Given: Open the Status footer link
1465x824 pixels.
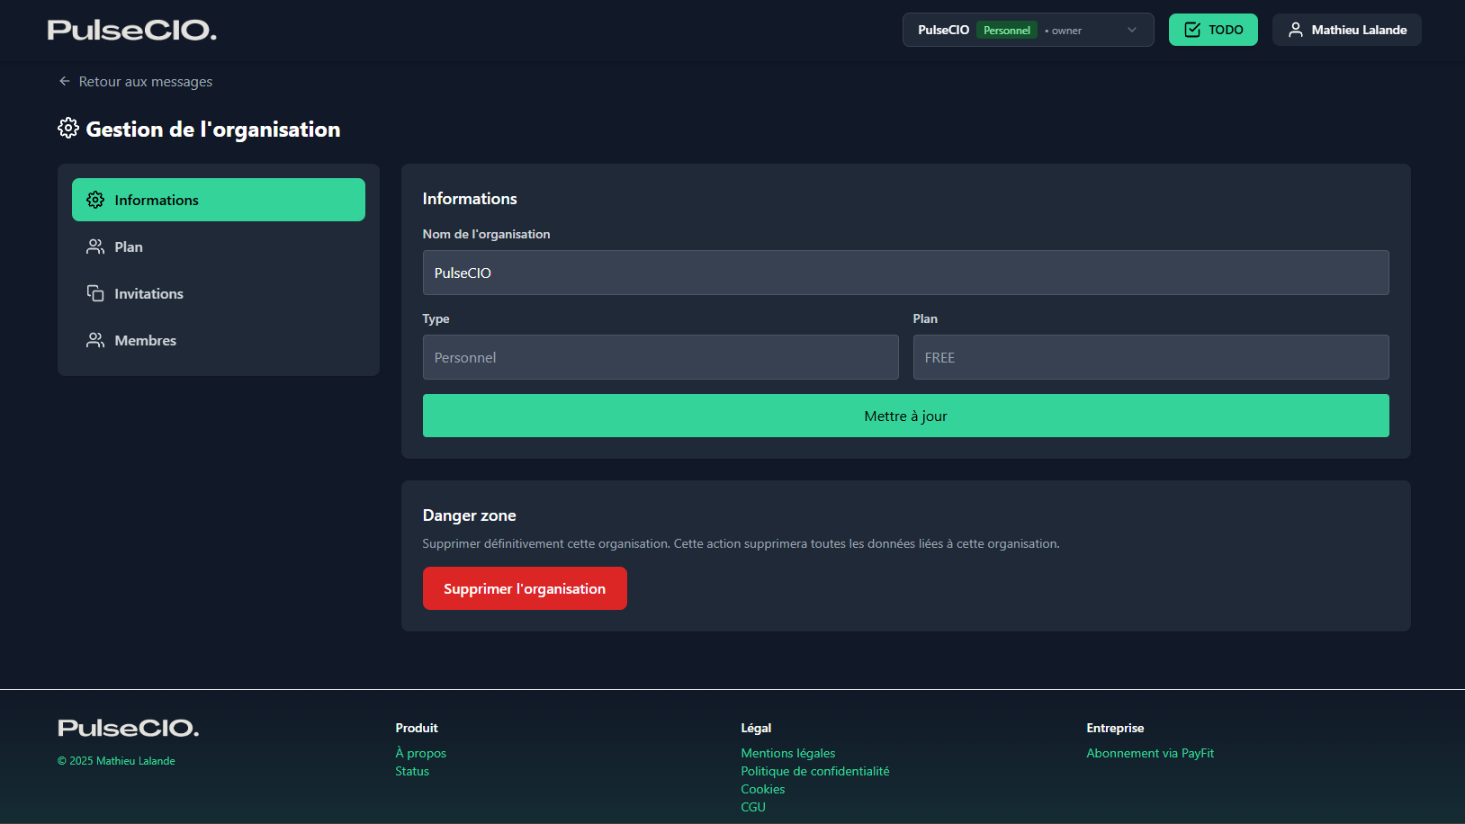Looking at the screenshot, I should pos(412,771).
